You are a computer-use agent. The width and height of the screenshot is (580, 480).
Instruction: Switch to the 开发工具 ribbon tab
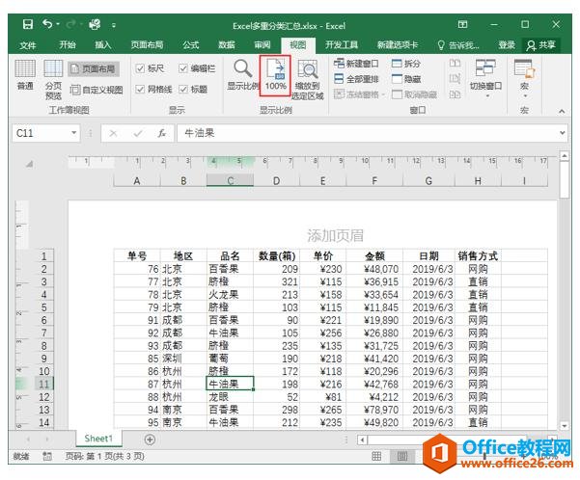[342, 45]
